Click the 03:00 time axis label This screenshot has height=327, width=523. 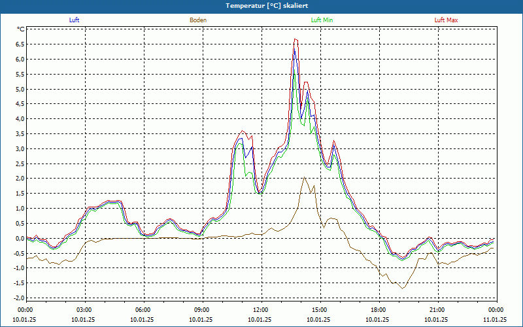(x=85, y=310)
